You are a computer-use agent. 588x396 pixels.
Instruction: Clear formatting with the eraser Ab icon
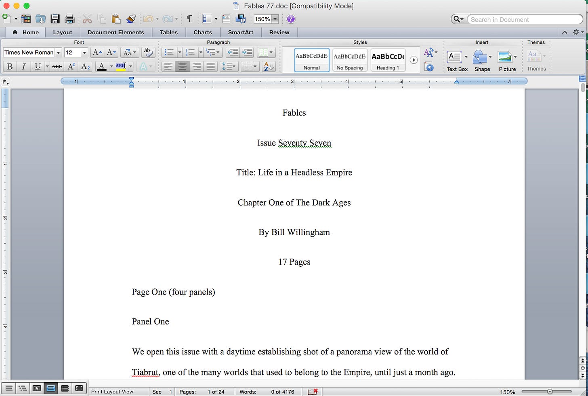pyautogui.click(x=148, y=53)
